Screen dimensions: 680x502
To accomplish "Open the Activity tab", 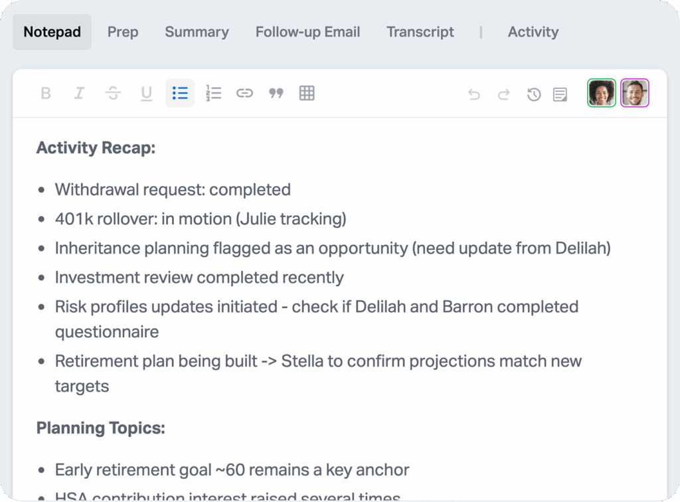I will (533, 32).
